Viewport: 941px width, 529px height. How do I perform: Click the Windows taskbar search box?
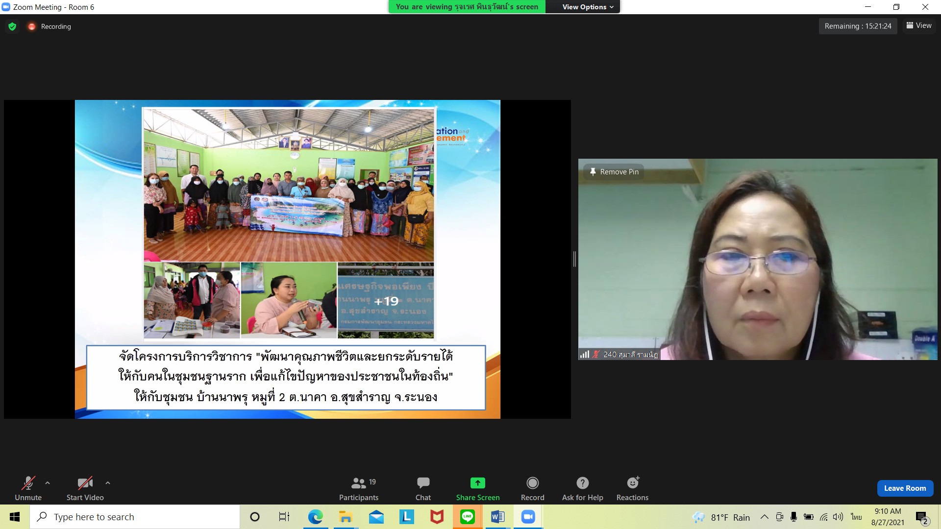tap(135, 517)
